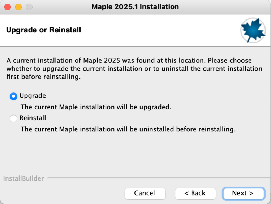The image size is (271, 204).
Task: Close the installer with the red button
Action: (x=8, y=7)
